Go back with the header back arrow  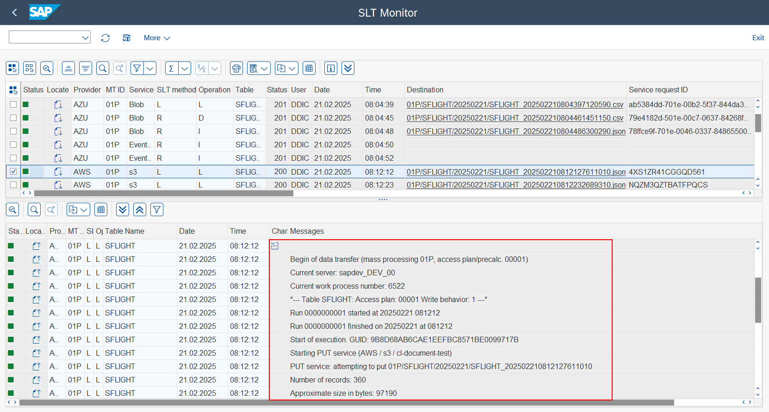[x=14, y=12]
